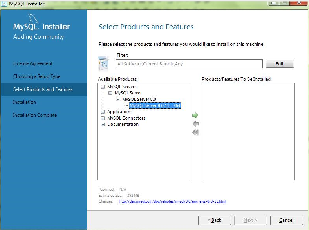Select the MySQL Server 8.0 label
Screen dimensions: 309x230
click(139, 99)
